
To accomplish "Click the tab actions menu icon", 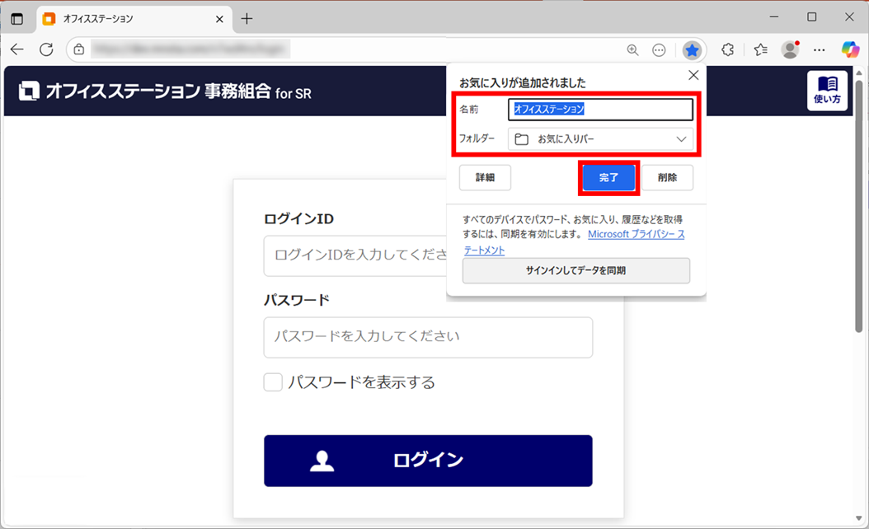I will pos(17,19).
